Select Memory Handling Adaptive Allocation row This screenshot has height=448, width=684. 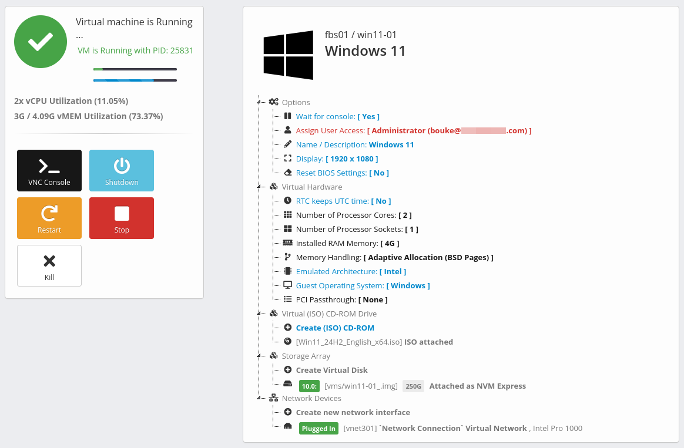pos(395,258)
